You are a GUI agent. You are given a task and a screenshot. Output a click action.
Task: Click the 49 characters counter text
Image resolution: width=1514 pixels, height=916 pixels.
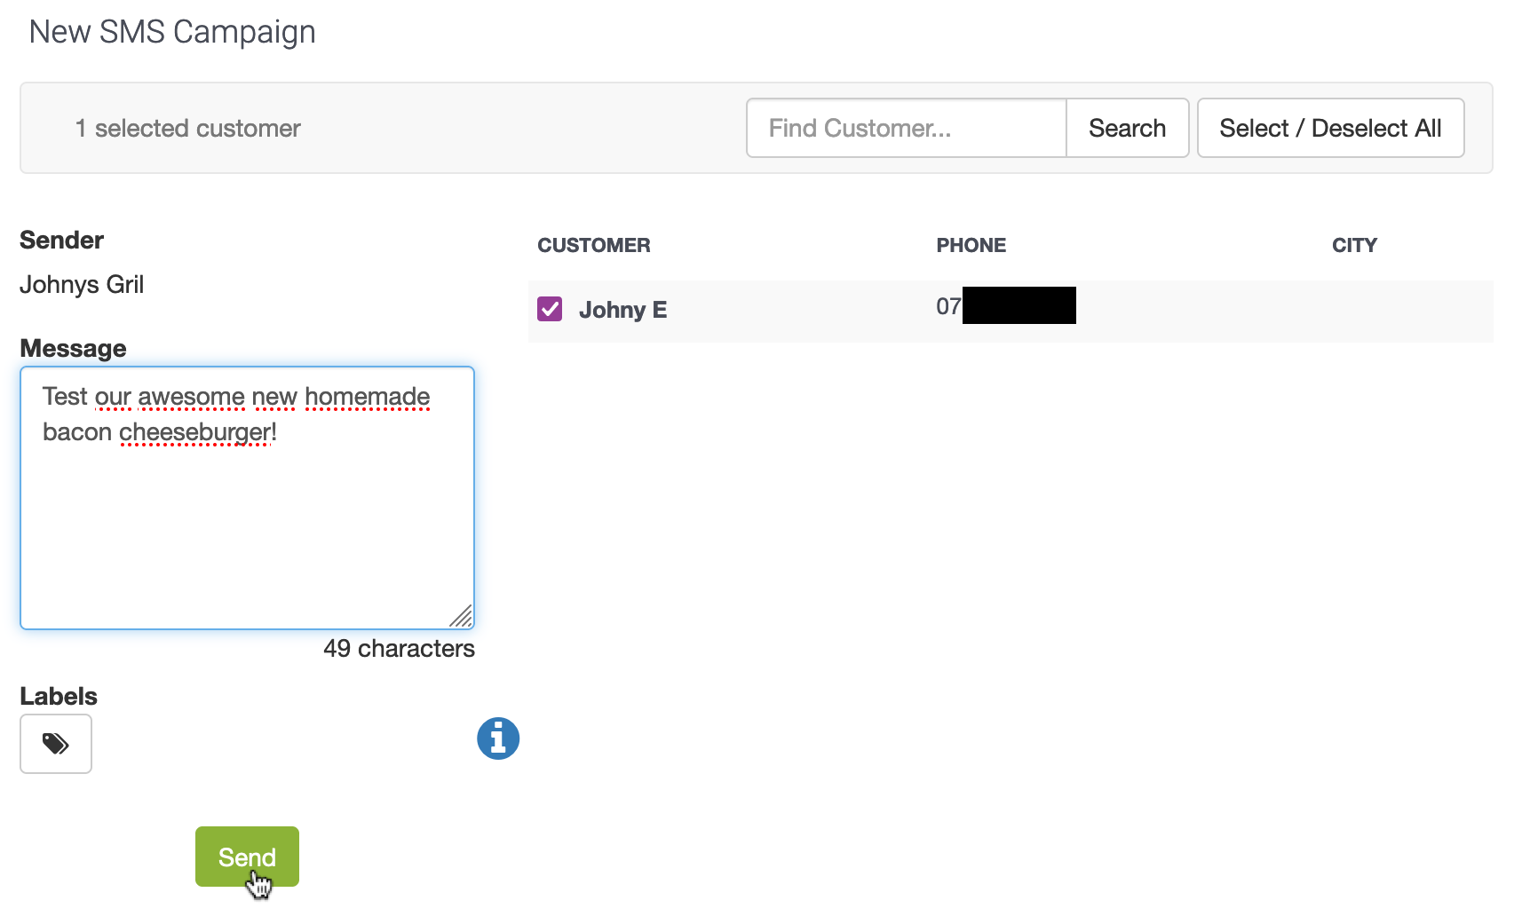tap(399, 648)
